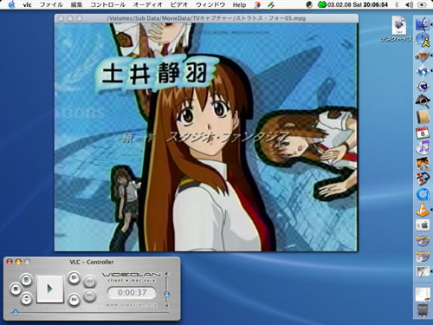Image resolution: width=433 pixels, height=325 pixels.
Task: Click the volume up arrow above slider
Action: click(166, 274)
